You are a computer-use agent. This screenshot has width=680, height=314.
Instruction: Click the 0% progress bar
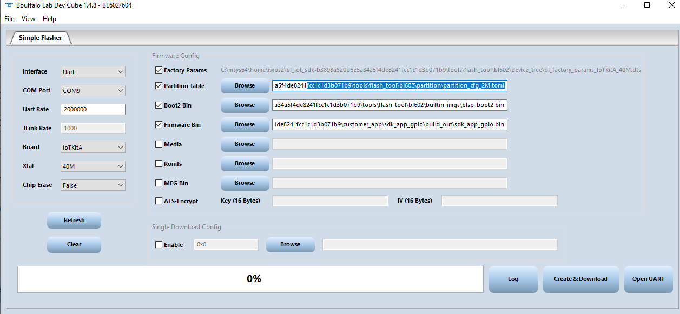[x=250, y=279]
